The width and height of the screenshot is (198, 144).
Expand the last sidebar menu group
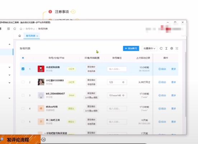9,98
